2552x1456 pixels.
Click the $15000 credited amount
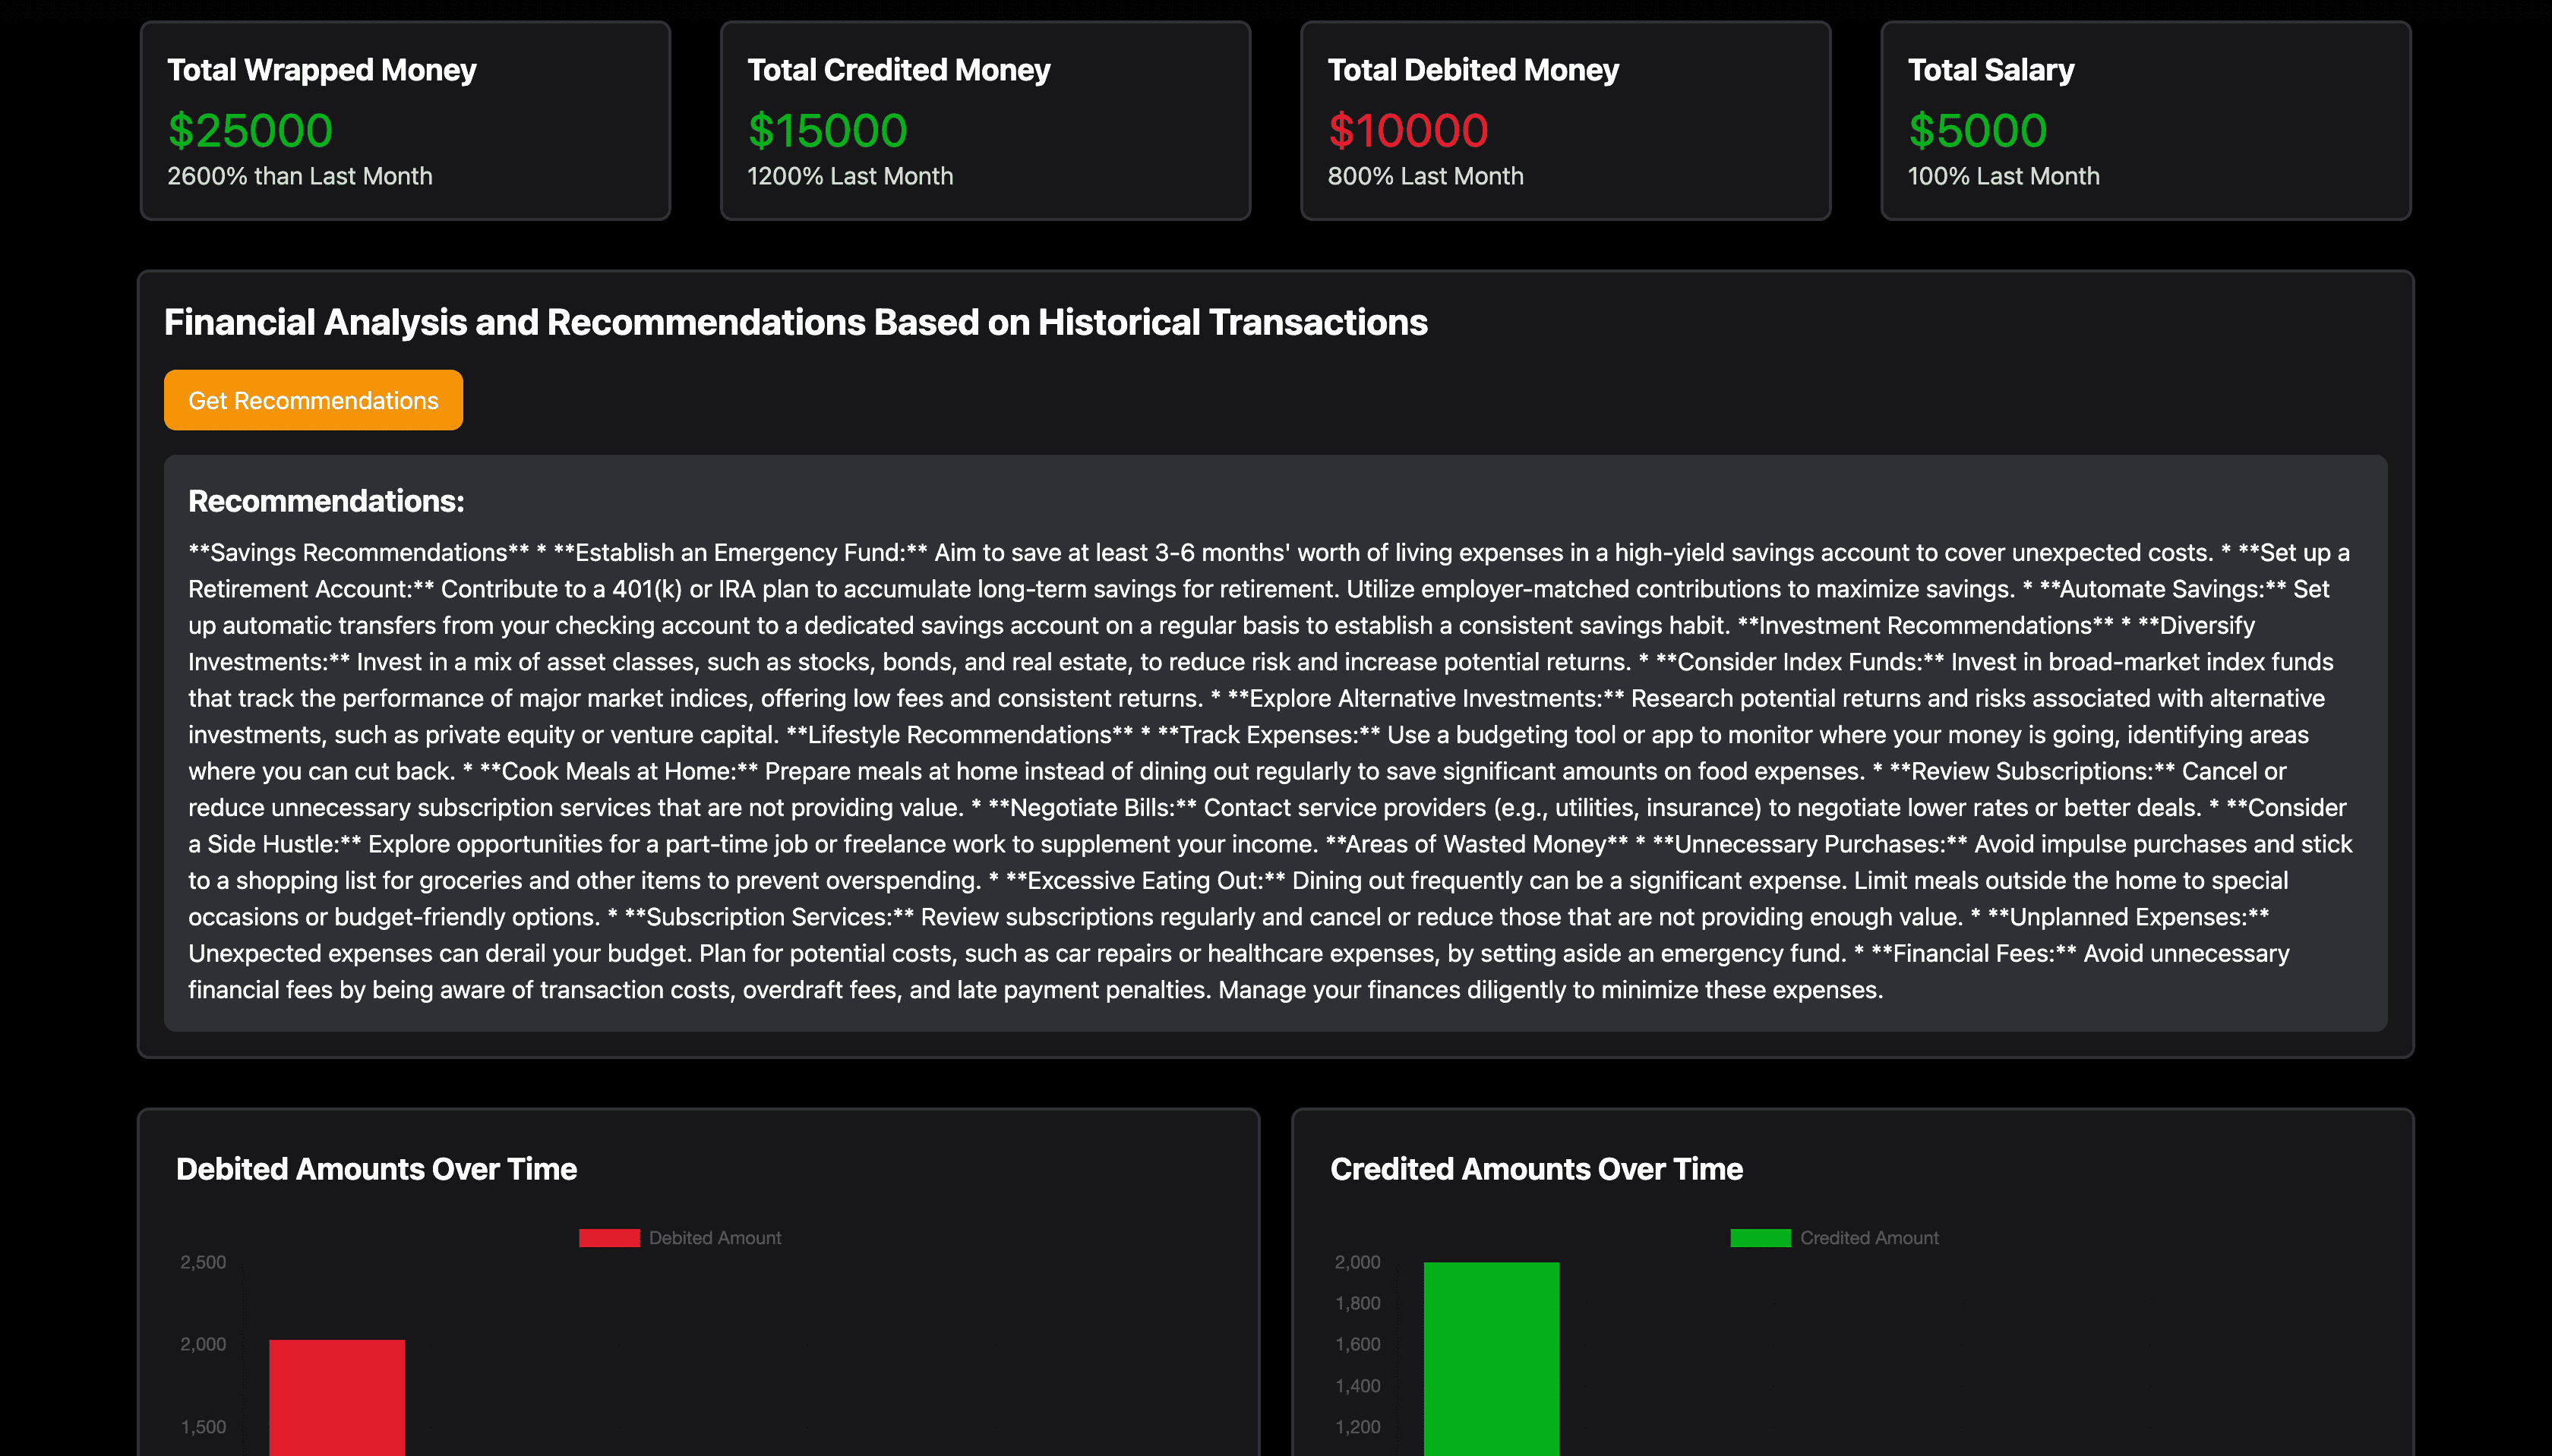click(x=827, y=131)
